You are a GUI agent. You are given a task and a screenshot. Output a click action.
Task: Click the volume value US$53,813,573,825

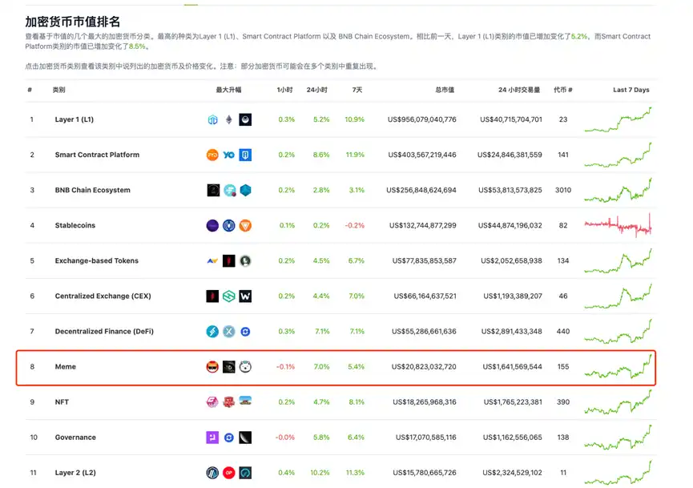[x=510, y=190]
